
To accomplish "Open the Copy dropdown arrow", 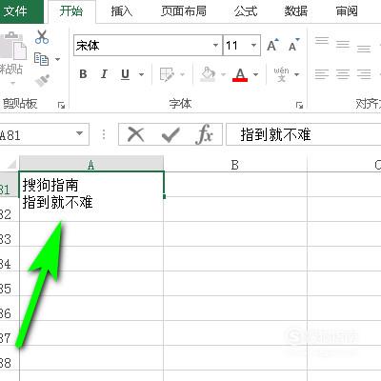I will [57, 59].
